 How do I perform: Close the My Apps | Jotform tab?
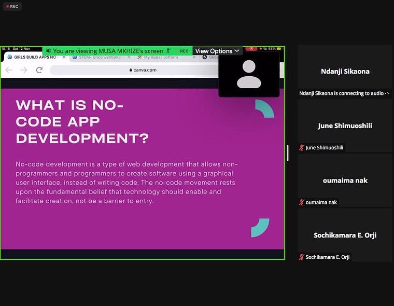pyautogui.click(x=194, y=58)
